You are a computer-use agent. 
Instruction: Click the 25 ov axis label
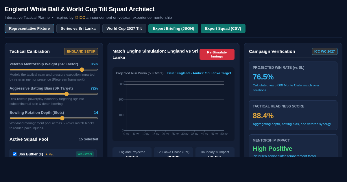175,134
